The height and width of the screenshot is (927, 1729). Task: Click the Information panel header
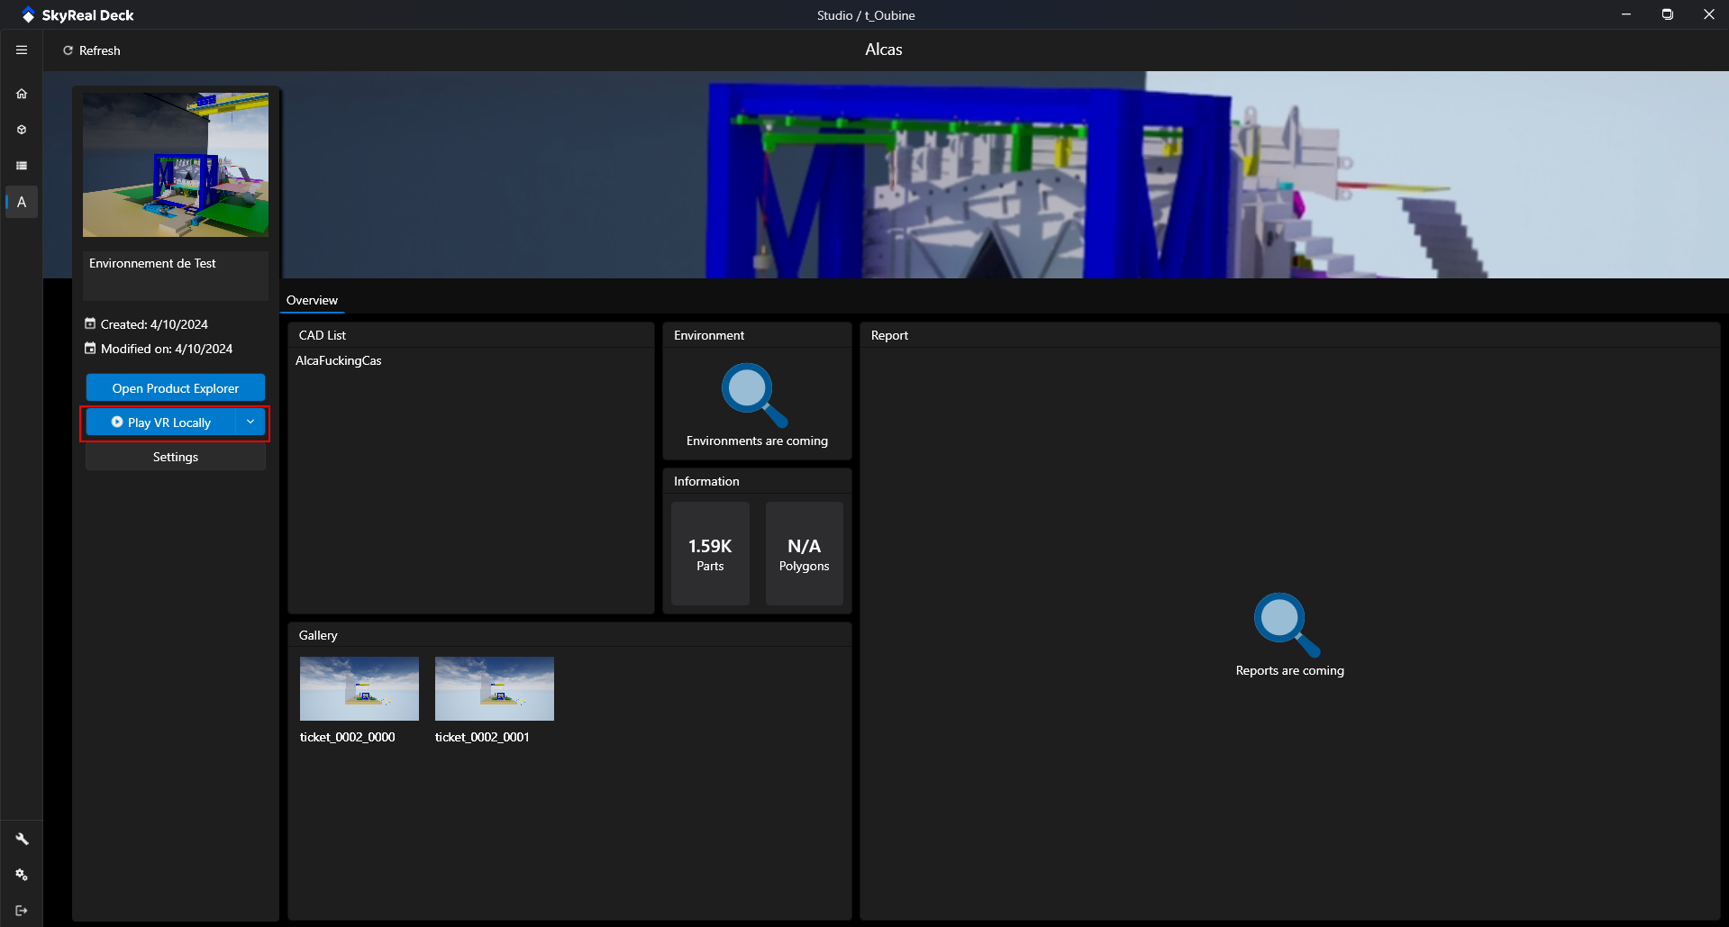(757, 481)
